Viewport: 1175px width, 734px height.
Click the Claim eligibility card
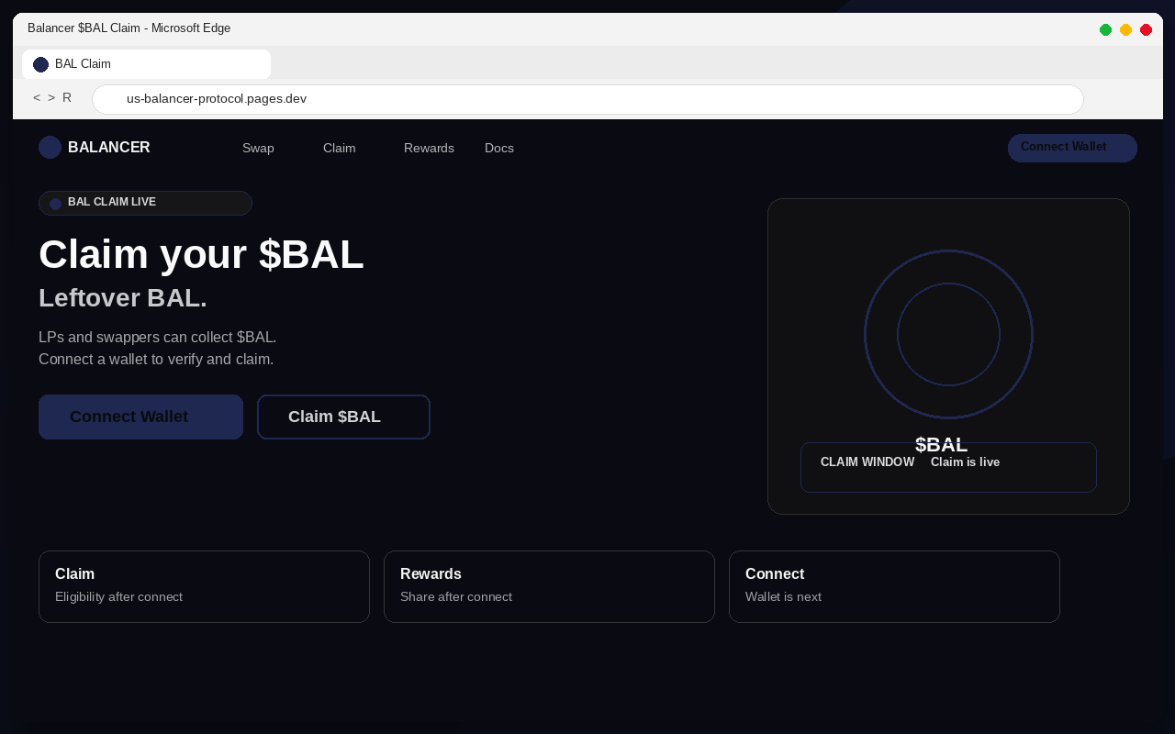coord(204,586)
